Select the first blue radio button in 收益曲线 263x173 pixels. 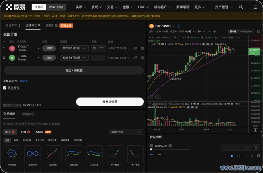pyautogui.click(x=232, y=156)
